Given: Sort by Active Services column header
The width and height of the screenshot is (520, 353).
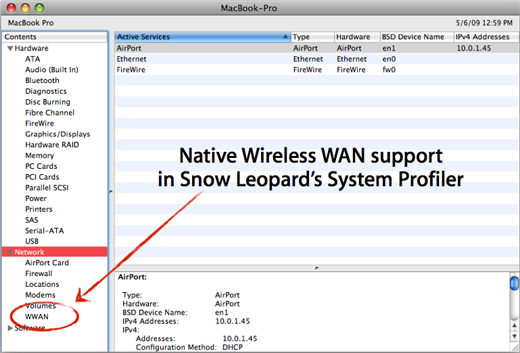Looking at the screenshot, I should point(203,36).
